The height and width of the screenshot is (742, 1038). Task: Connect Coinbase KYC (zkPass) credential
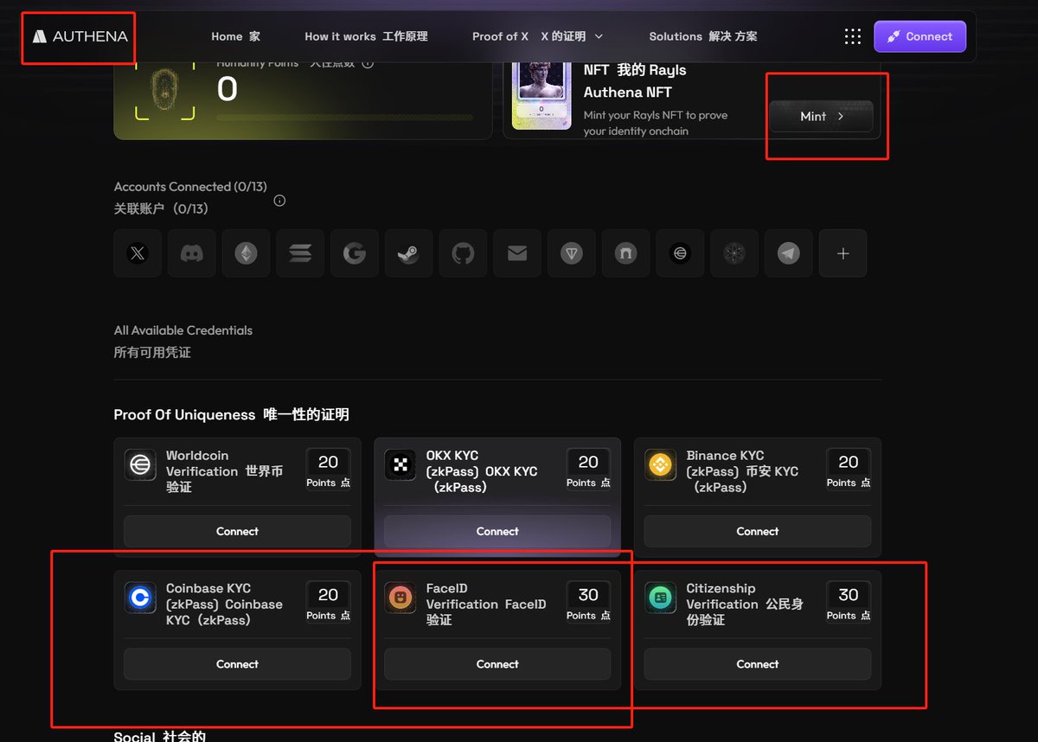[x=237, y=664]
